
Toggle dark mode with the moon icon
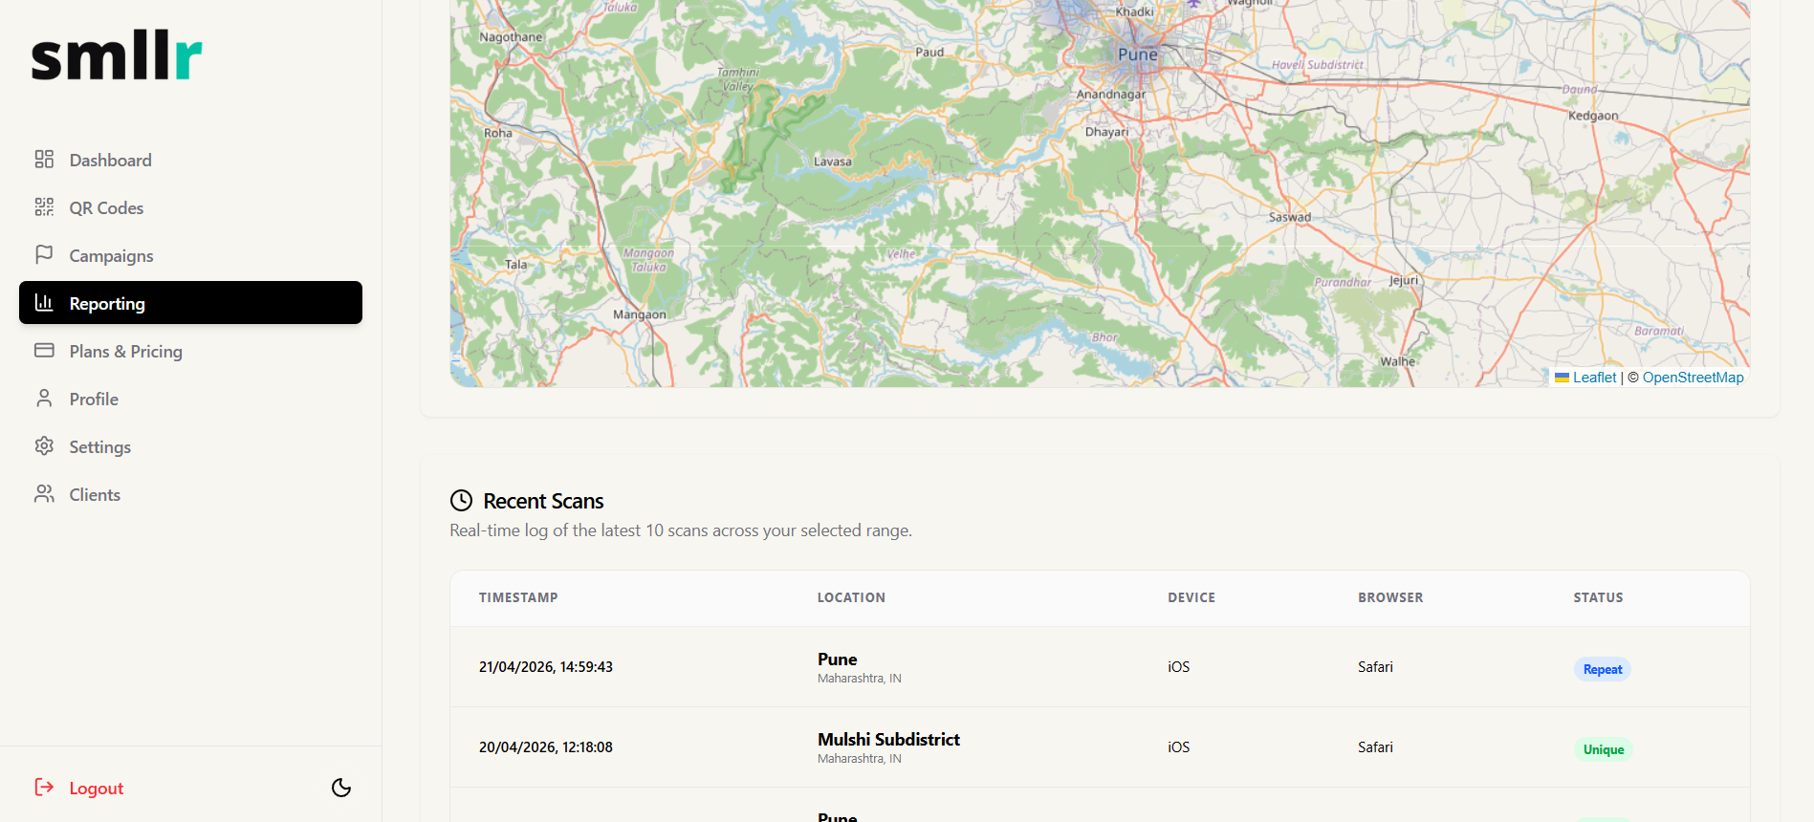pos(341,788)
